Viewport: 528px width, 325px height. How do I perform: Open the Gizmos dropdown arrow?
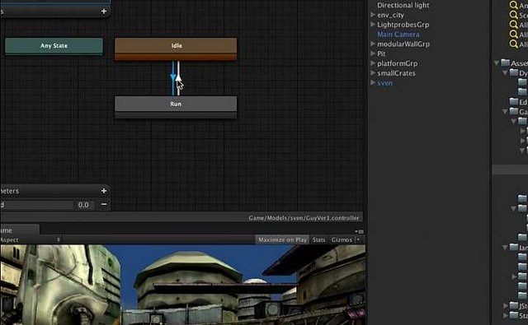tap(358, 239)
